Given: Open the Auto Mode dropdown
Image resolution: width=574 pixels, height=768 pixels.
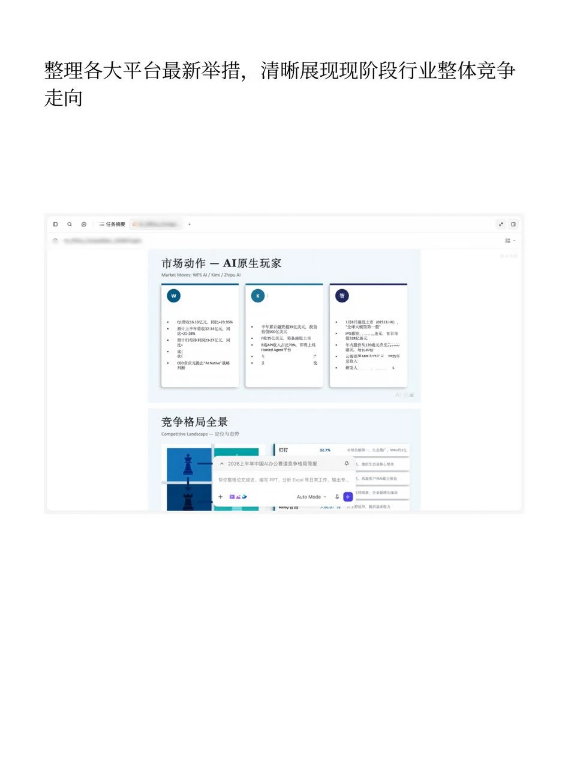Looking at the screenshot, I should (312, 497).
